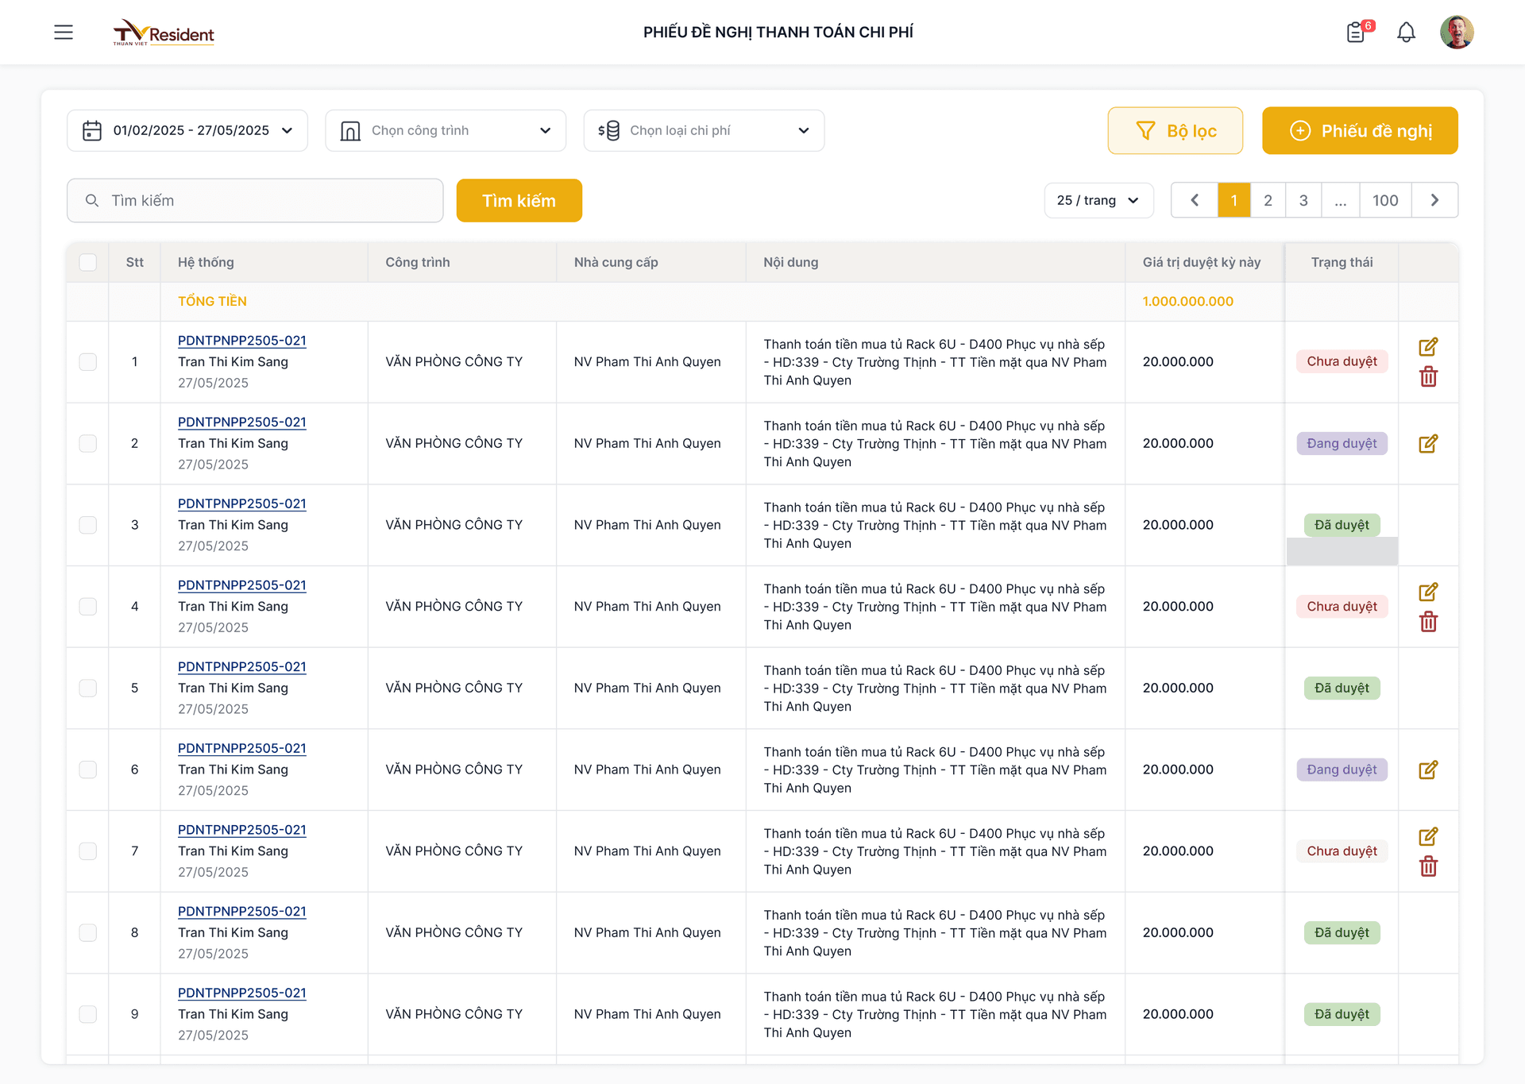Edit row 1 with the pencil icon

tap(1428, 347)
